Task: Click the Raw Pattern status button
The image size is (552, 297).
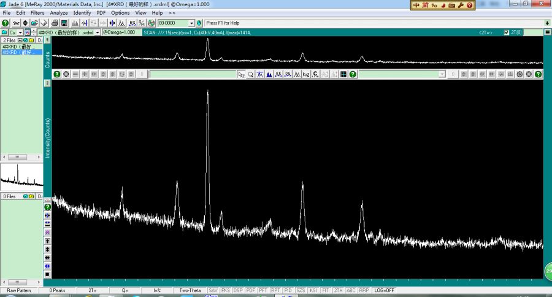Action: coord(19,290)
